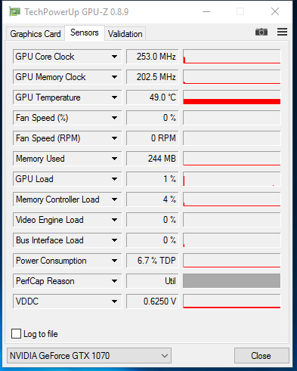Image resolution: width=297 pixels, height=371 pixels.
Task: Click the camera screenshot icon
Action: pos(261,32)
